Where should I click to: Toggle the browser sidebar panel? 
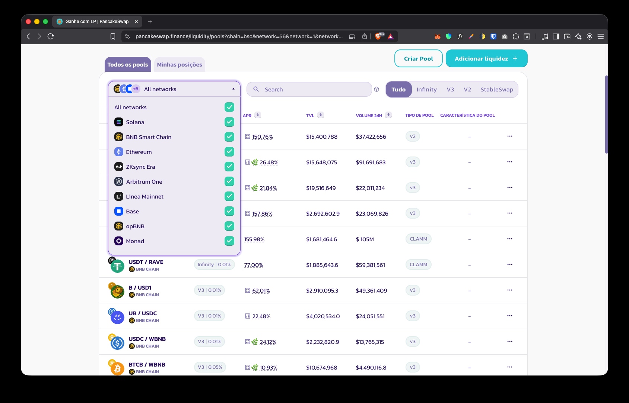pyautogui.click(x=556, y=36)
